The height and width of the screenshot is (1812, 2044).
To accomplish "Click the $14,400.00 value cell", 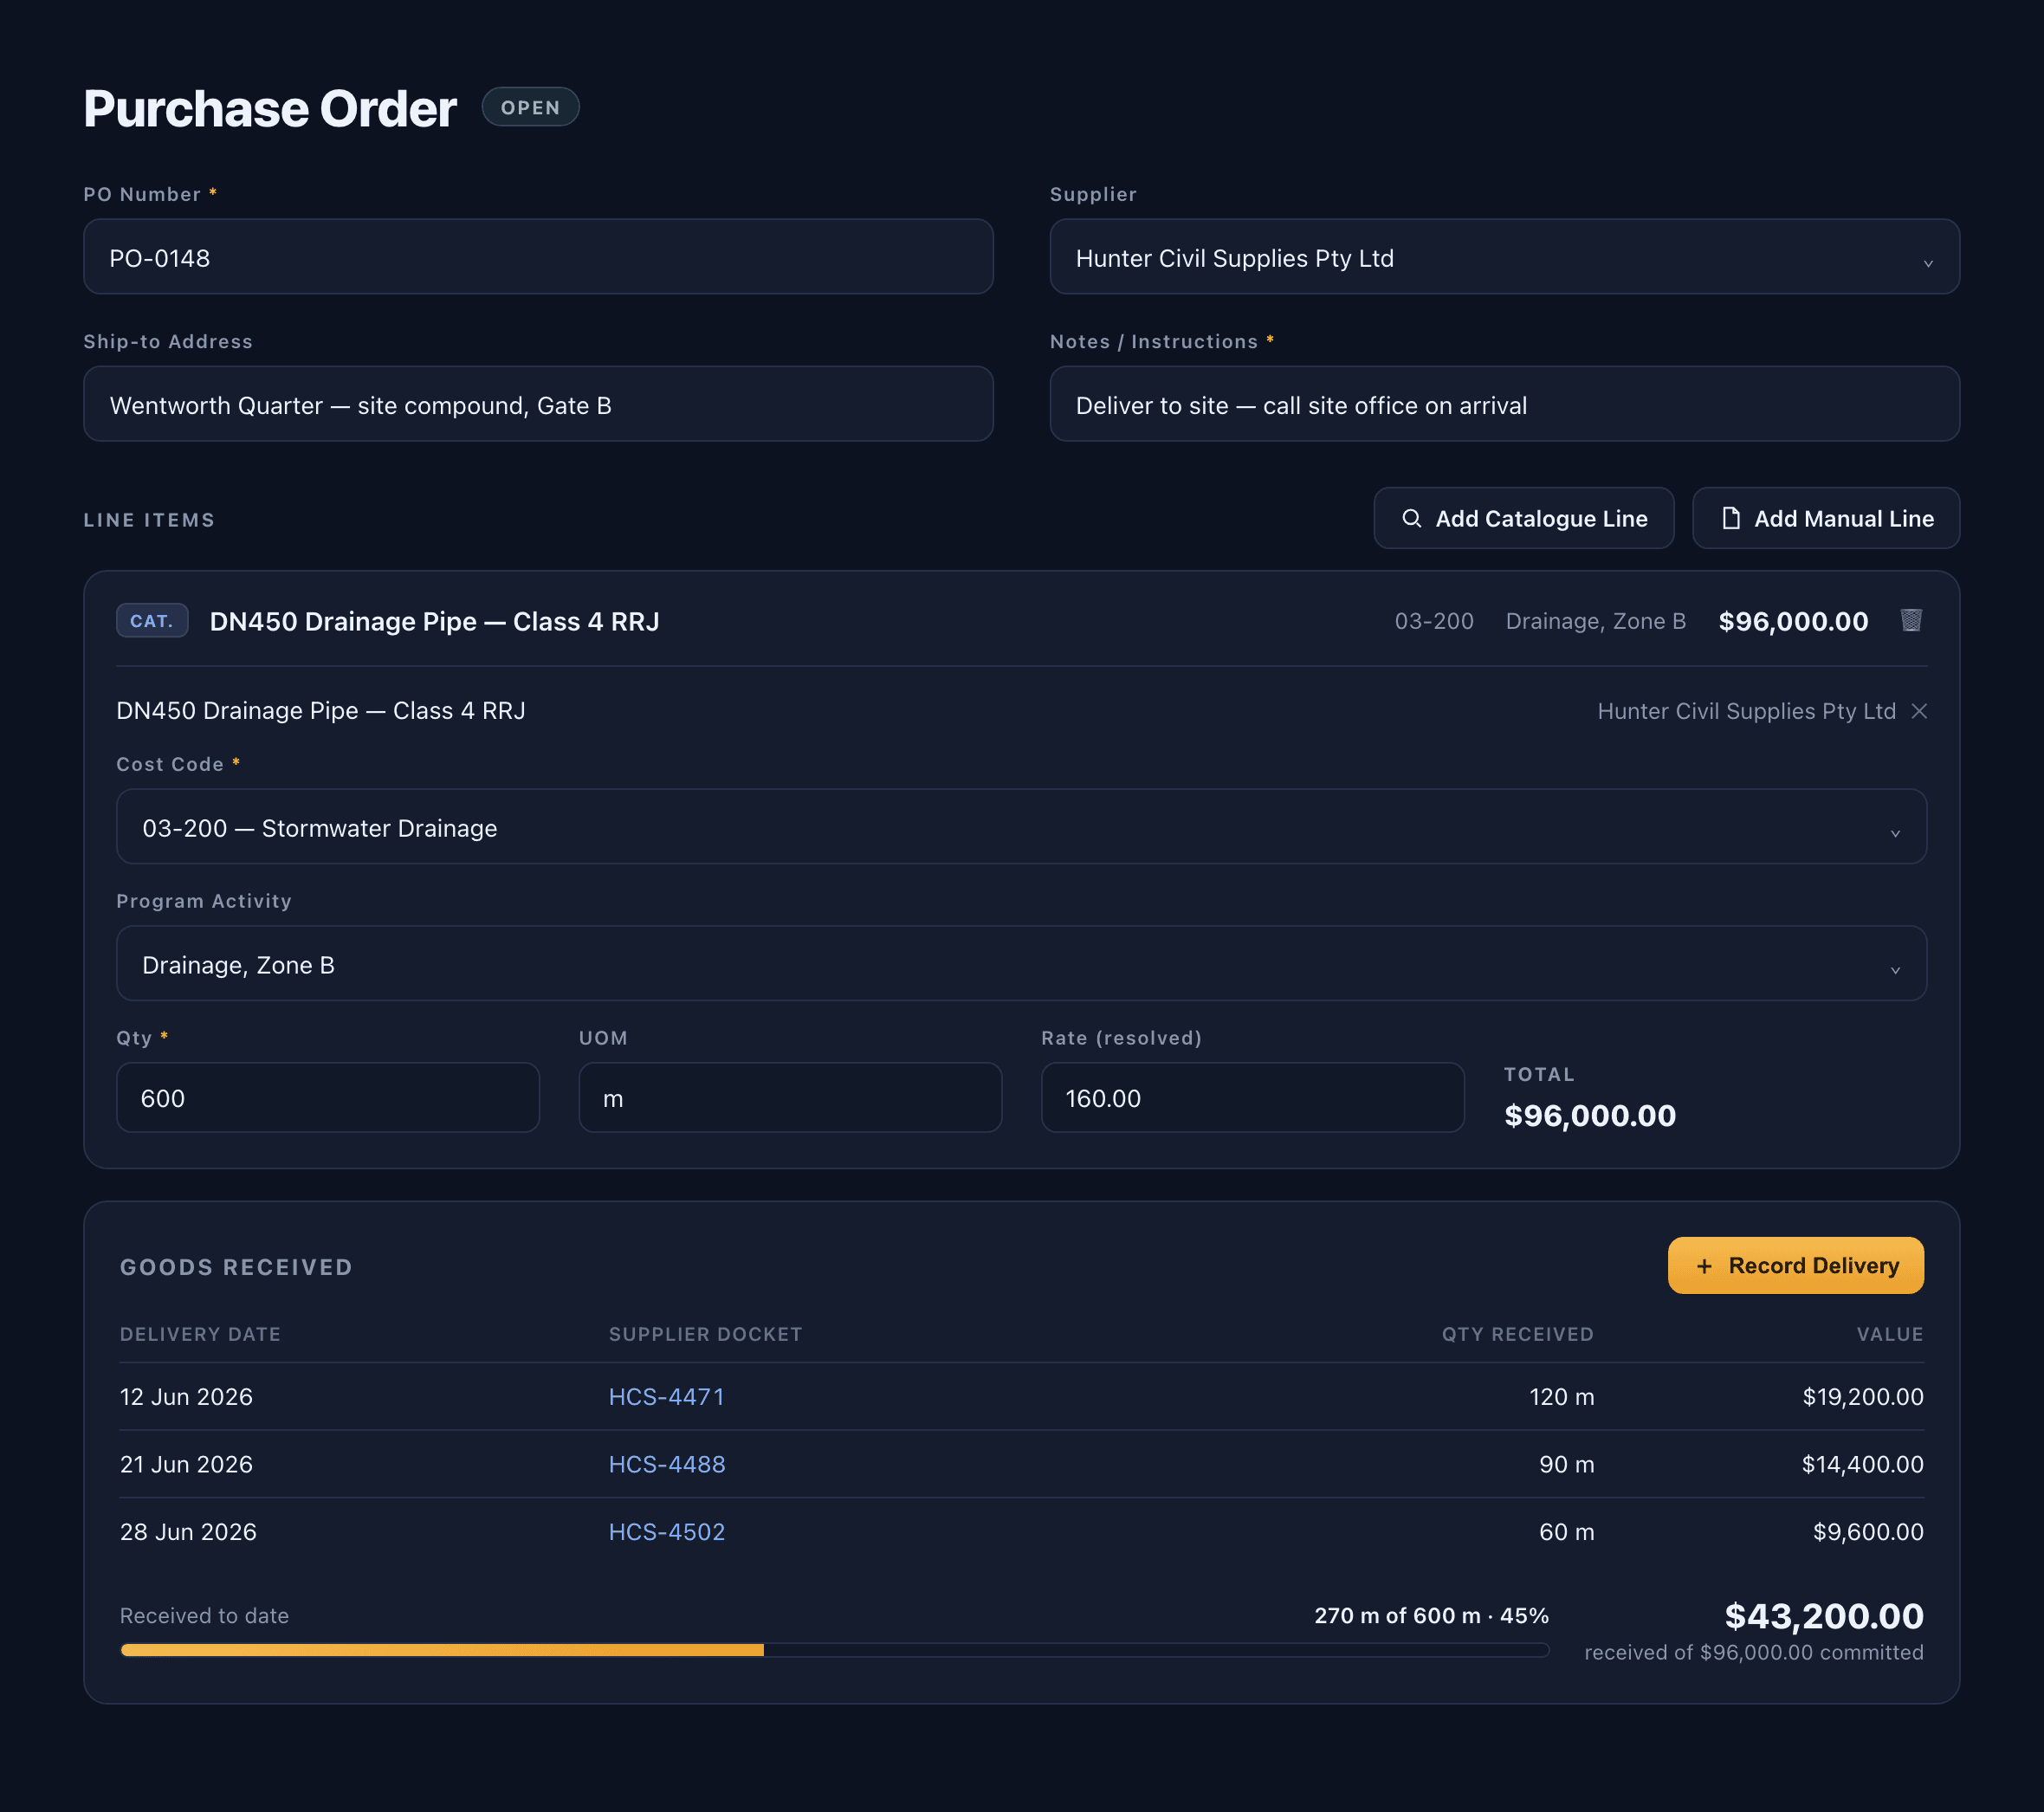I will pos(1863,1464).
